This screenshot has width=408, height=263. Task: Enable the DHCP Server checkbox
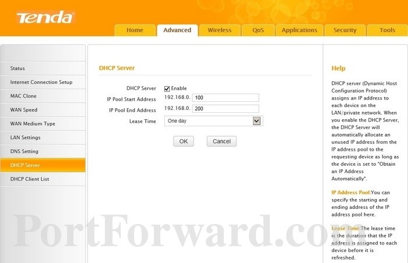(x=167, y=88)
